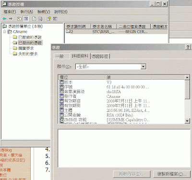Click the up-one-level folder icon

click(x=19, y=19)
